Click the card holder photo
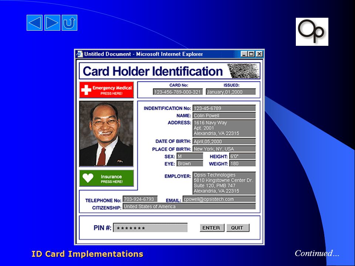This screenshot has height=266, width=355. [106, 134]
